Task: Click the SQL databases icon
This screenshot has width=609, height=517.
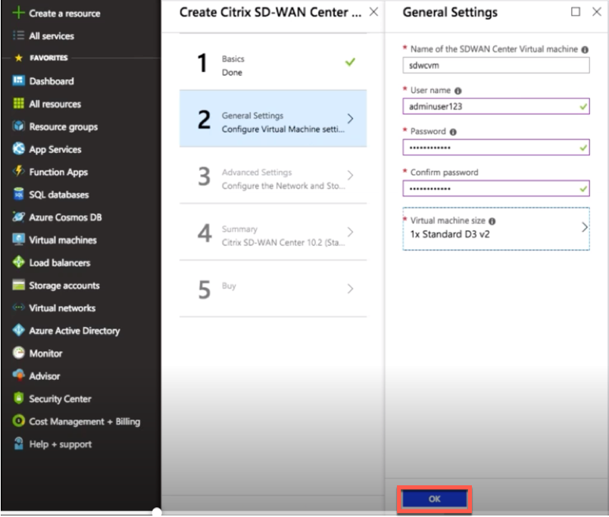Action: tap(18, 194)
